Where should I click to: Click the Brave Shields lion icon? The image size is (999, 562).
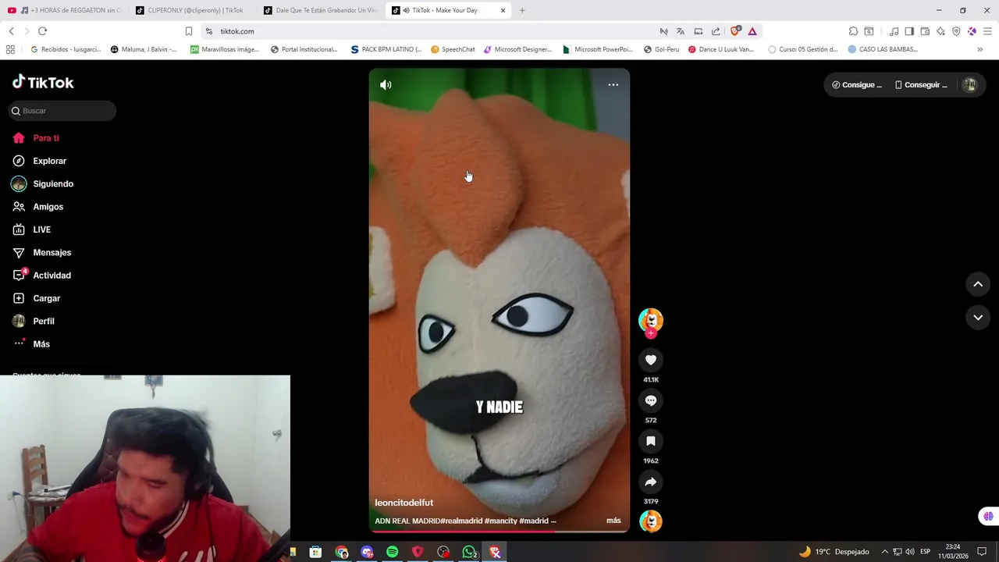pos(734,31)
